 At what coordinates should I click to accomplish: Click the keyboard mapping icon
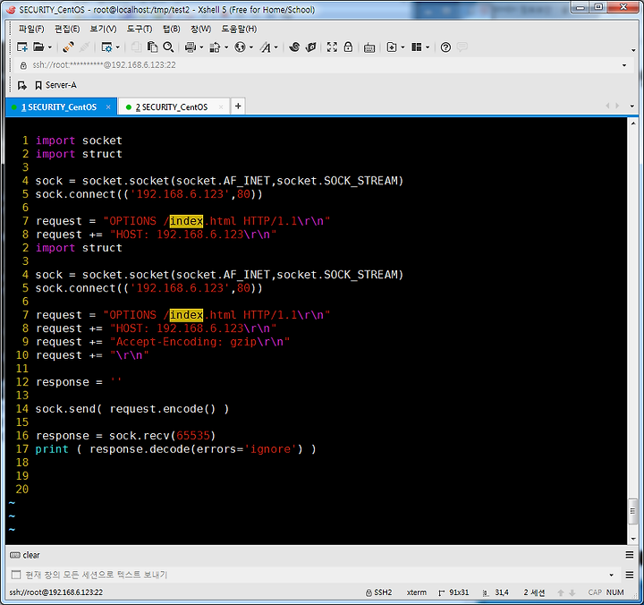pyautogui.click(x=369, y=47)
